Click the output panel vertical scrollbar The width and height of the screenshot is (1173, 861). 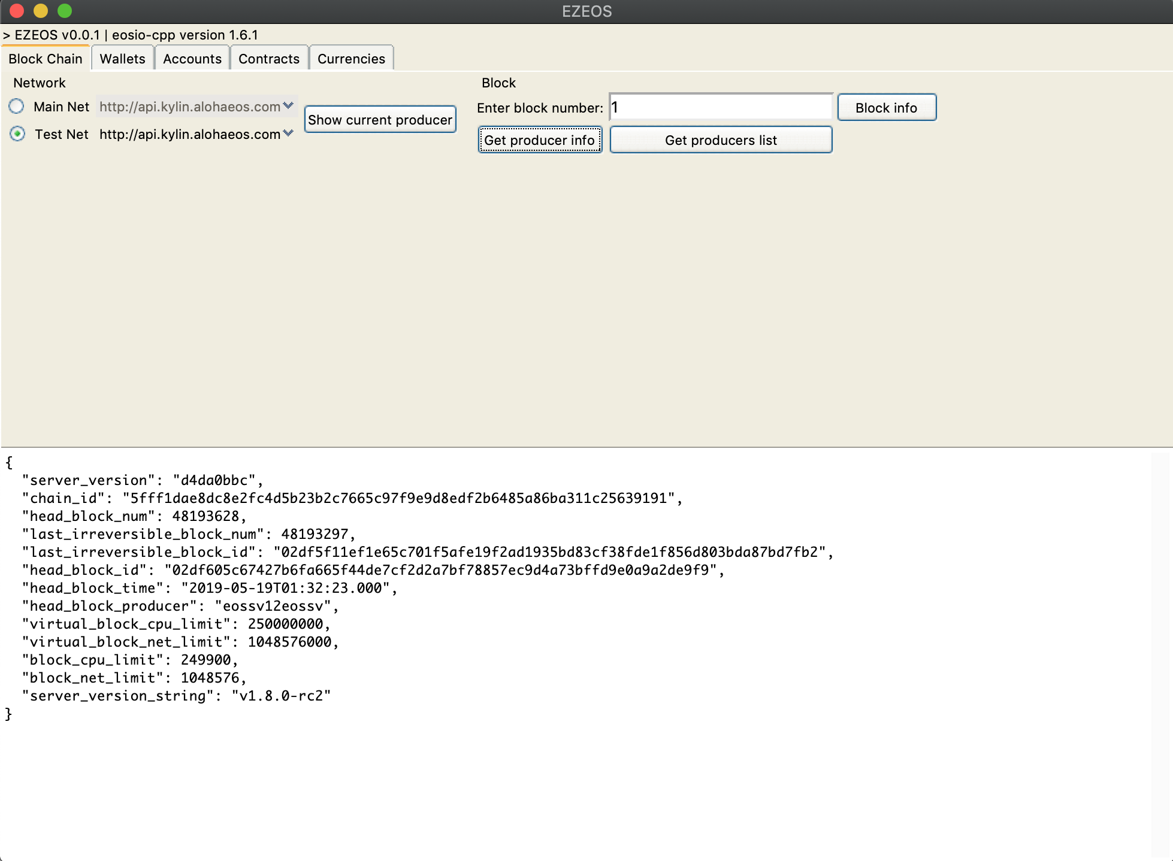coord(1160,653)
